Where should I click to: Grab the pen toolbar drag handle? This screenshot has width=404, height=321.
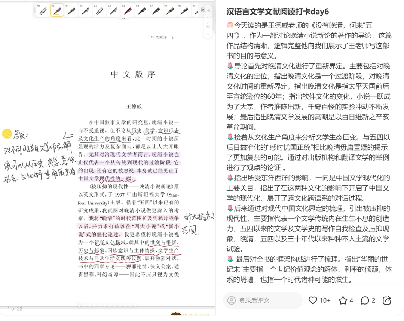[x=34, y=10]
